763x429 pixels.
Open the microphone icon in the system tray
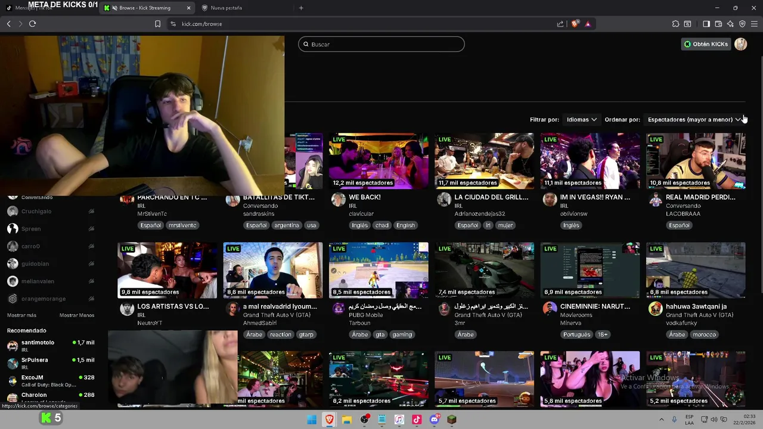[674, 419]
